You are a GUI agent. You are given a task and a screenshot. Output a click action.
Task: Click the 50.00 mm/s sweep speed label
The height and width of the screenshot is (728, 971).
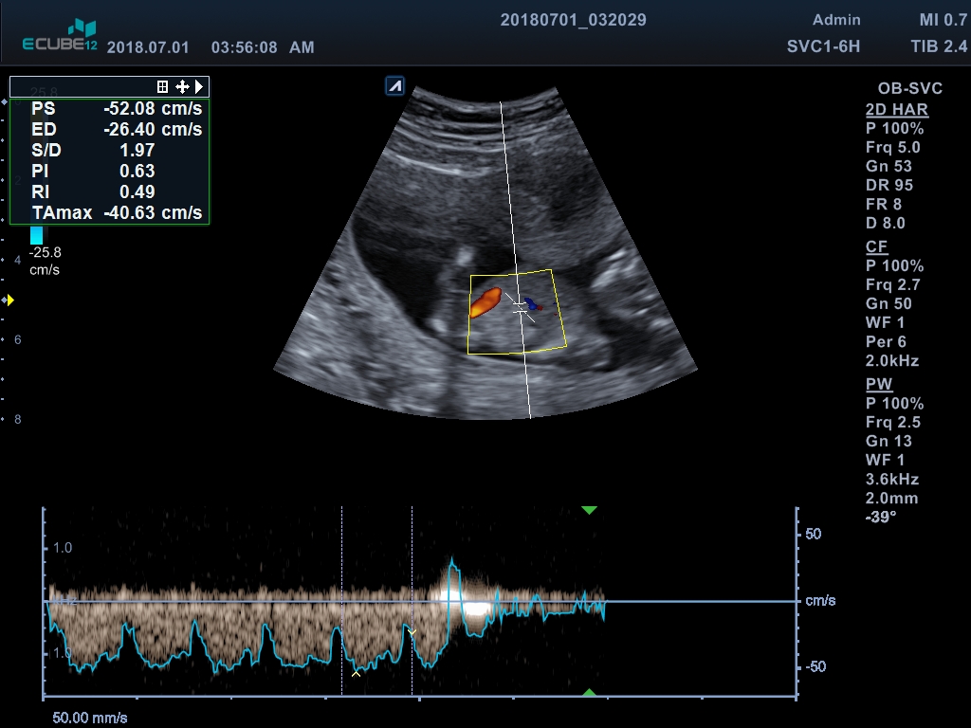click(x=89, y=718)
